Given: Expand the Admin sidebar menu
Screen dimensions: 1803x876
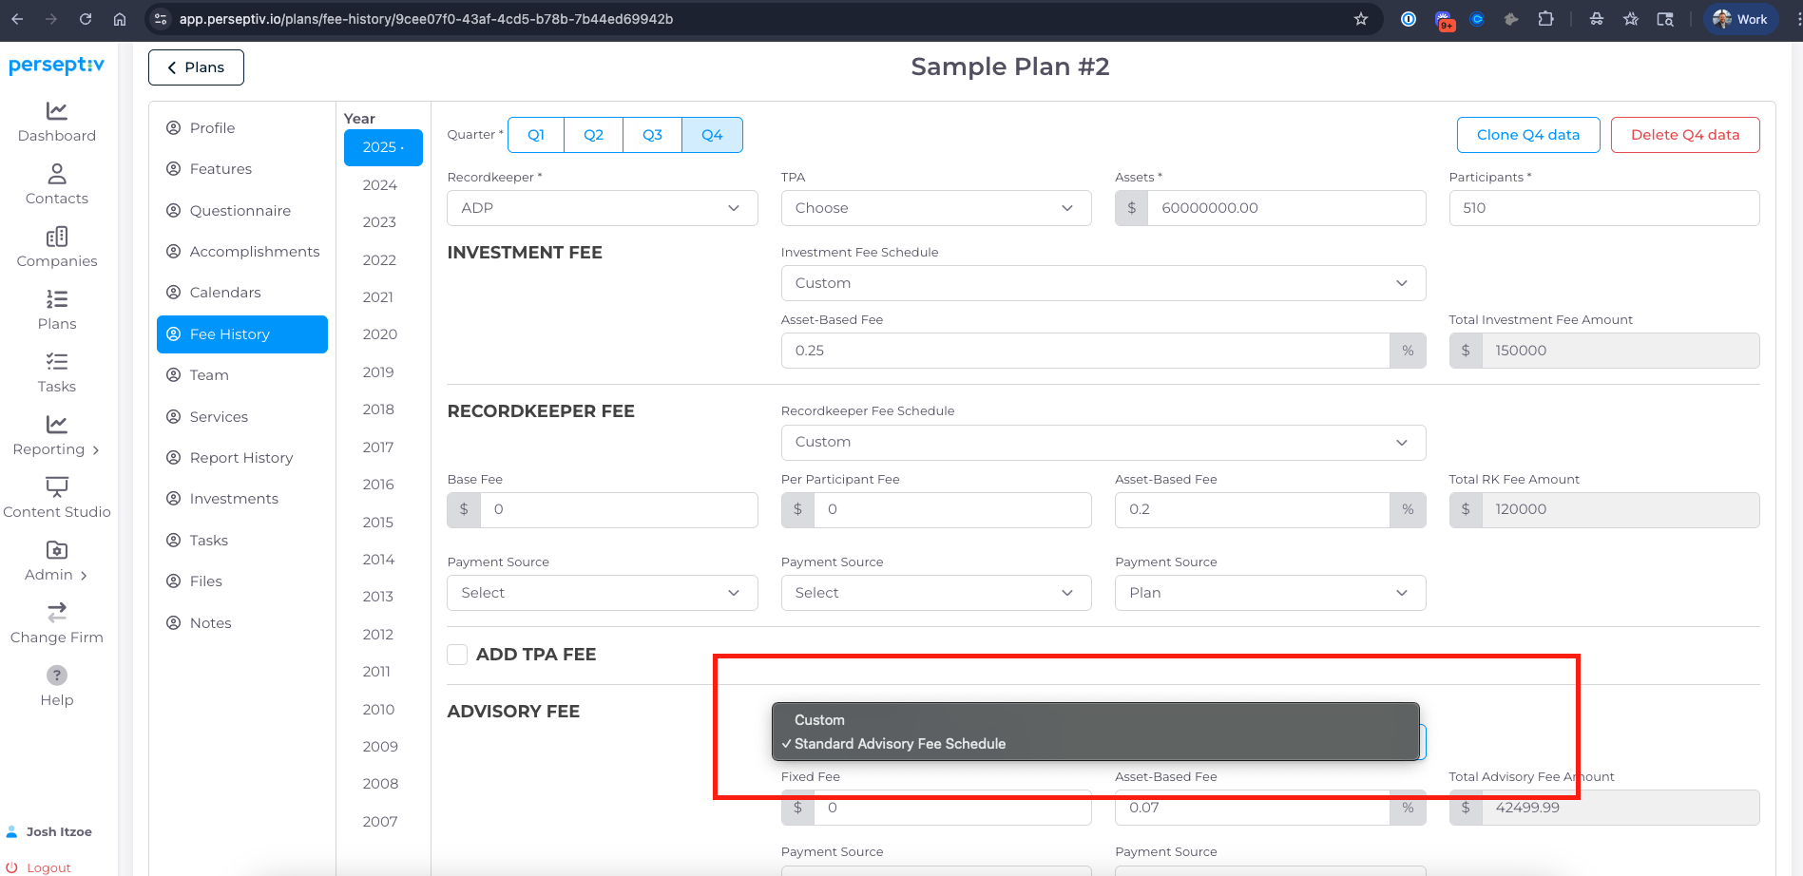Looking at the screenshot, I should [57, 561].
